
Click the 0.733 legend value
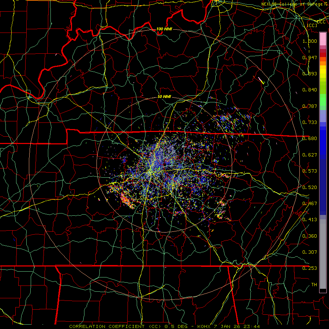(x=310, y=122)
